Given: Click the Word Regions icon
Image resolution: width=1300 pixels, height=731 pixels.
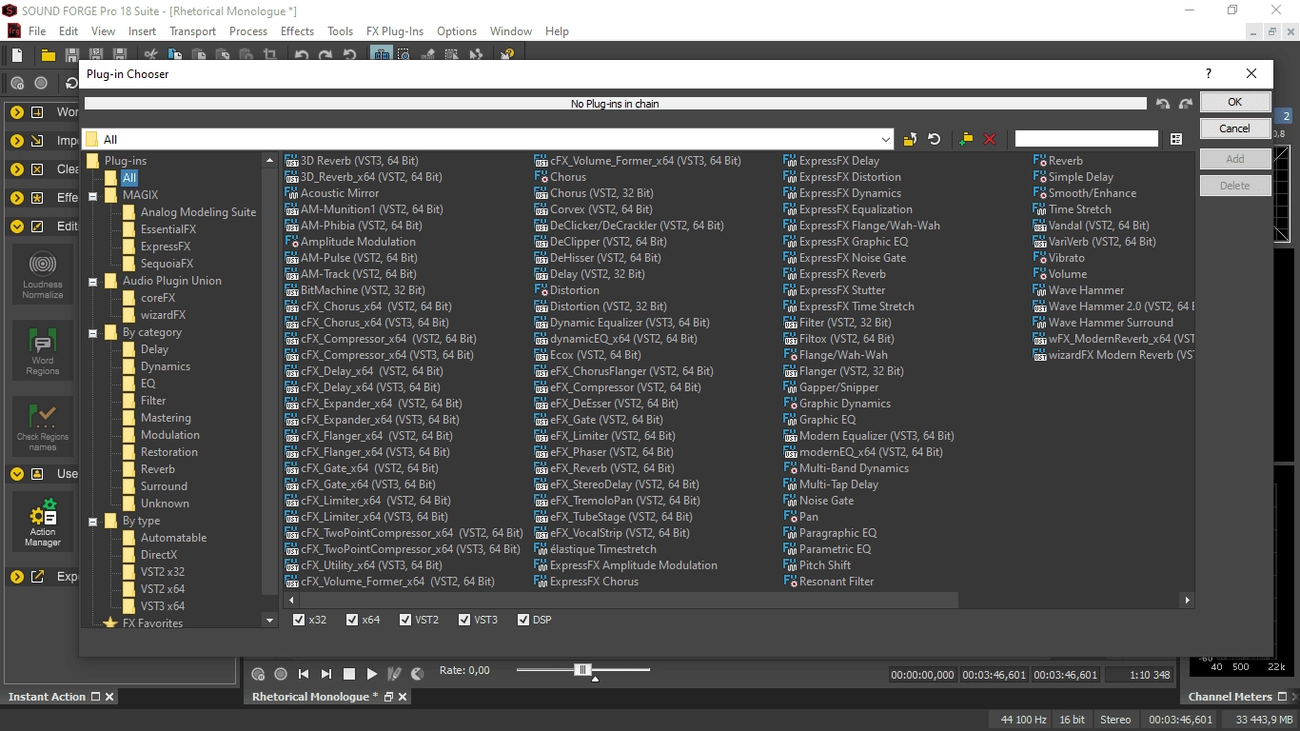Looking at the screenshot, I should tap(43, 351).
